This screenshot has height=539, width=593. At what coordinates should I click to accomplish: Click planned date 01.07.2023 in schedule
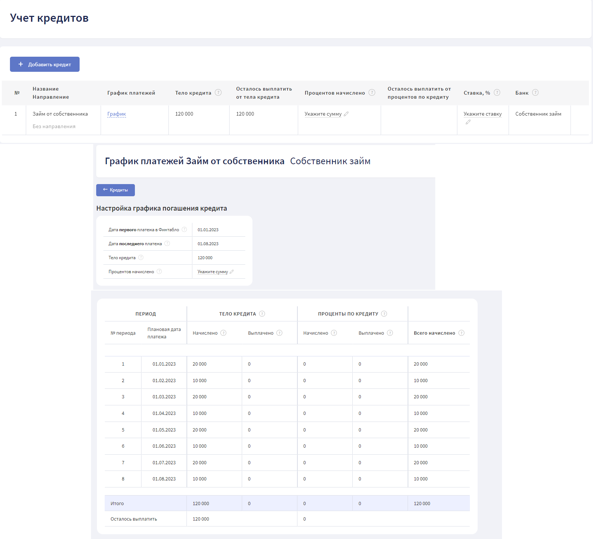pos(164,463)
